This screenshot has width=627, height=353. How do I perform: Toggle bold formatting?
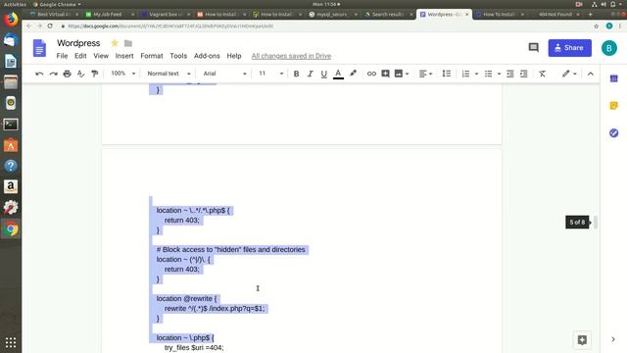296,74
